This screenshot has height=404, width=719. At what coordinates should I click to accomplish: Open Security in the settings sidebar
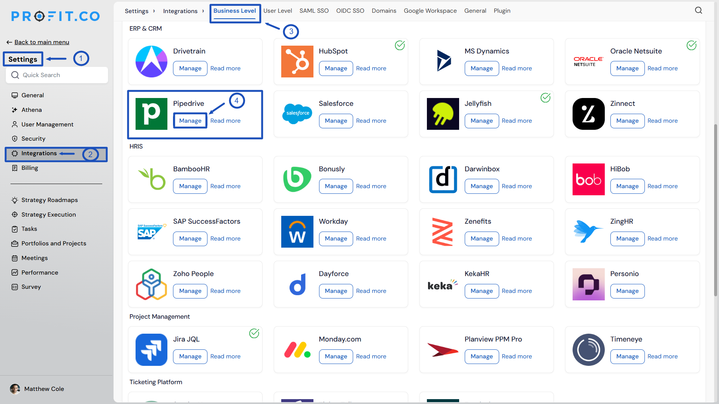[x=33, y=139]
